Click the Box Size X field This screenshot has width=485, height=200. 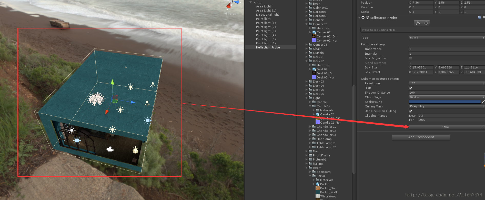tap(422, 67)
